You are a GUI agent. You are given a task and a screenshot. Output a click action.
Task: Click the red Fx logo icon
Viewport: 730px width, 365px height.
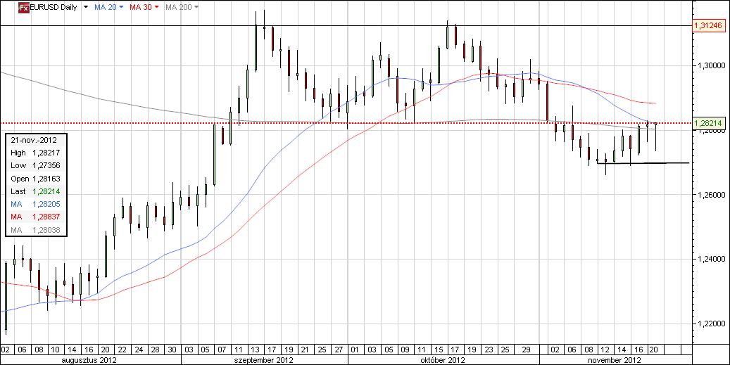pos(24,7)
